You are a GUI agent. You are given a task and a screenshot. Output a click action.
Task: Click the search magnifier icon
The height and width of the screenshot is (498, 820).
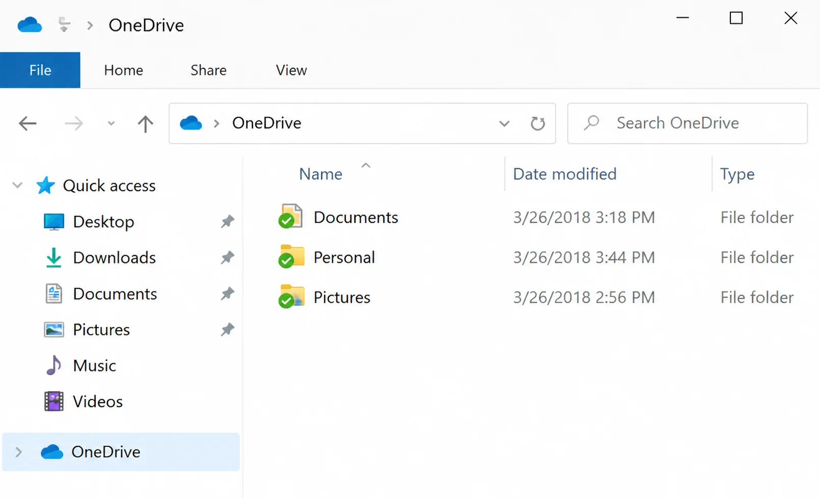click(x=592, y=123)
